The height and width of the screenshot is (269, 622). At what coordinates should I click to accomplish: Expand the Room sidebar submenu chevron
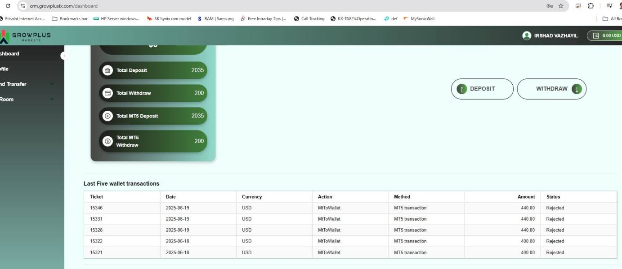click(52, 100)
